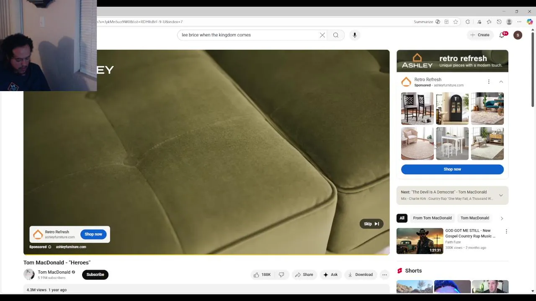Screen dimensions: 536x301
Task: Expand the Next playlist panel
Action: point(501,195)
